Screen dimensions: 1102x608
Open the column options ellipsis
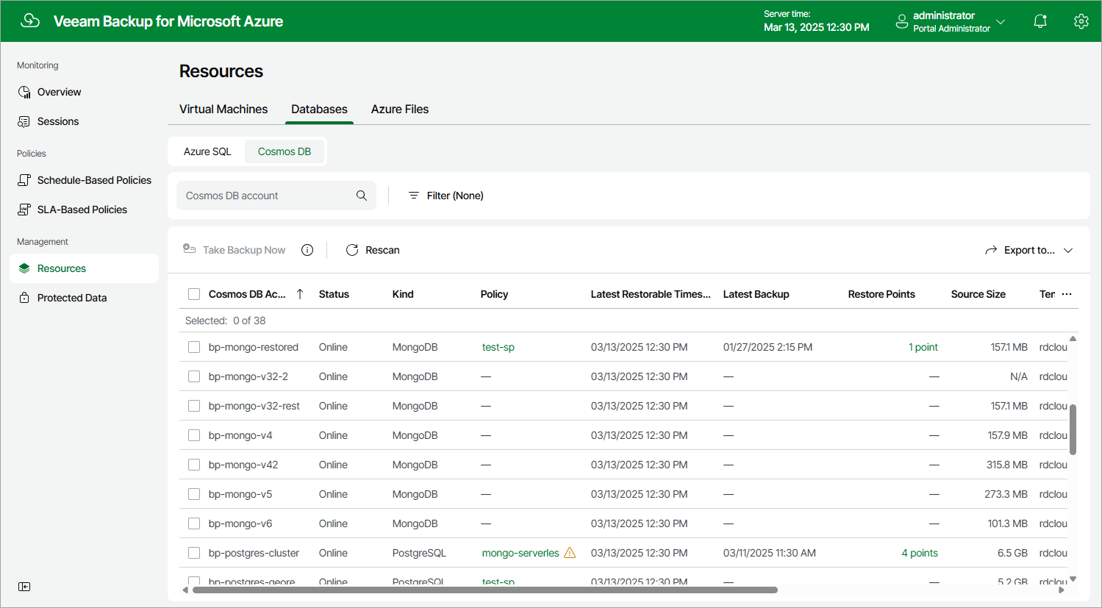click(x=1067, y=294)
